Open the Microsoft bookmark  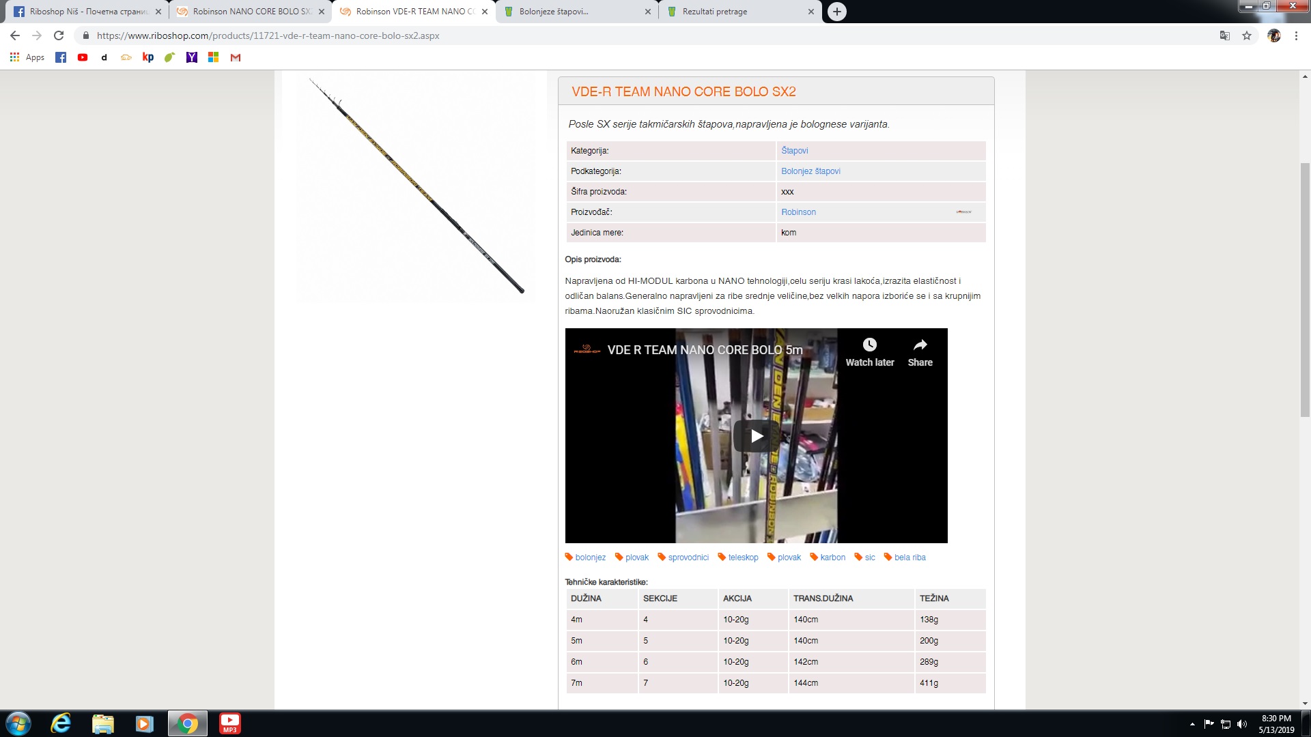(214, 57)
